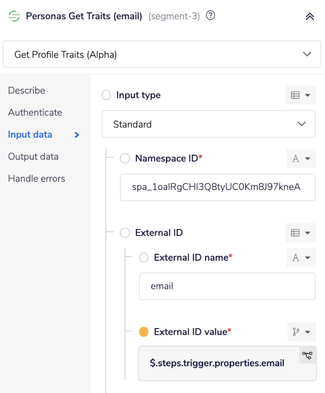325x393 pixels.
Task: Switch to the Authenticate section
Action: (x=35, y=112)
